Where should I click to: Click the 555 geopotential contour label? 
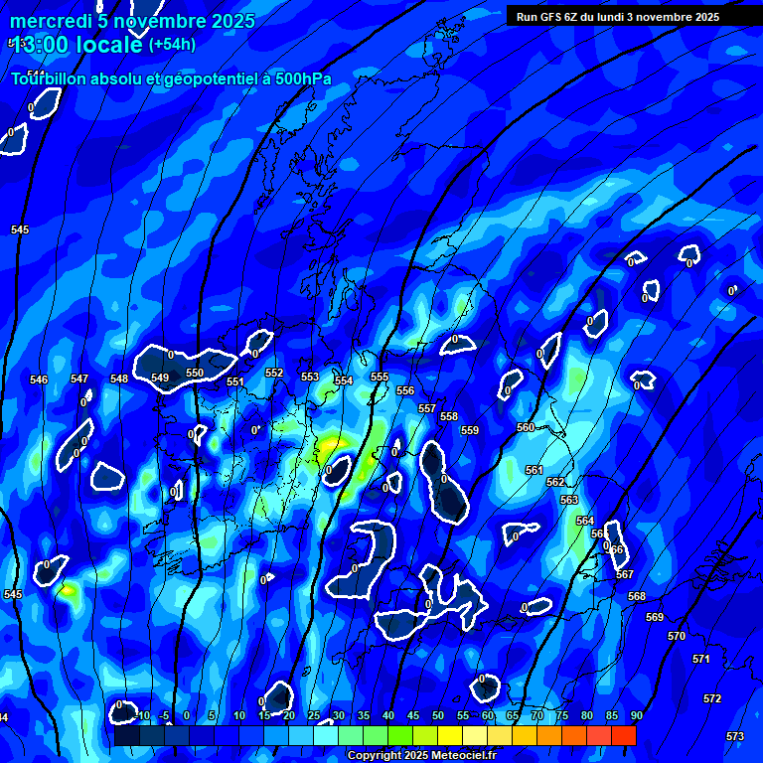click(x=380, y=378)
